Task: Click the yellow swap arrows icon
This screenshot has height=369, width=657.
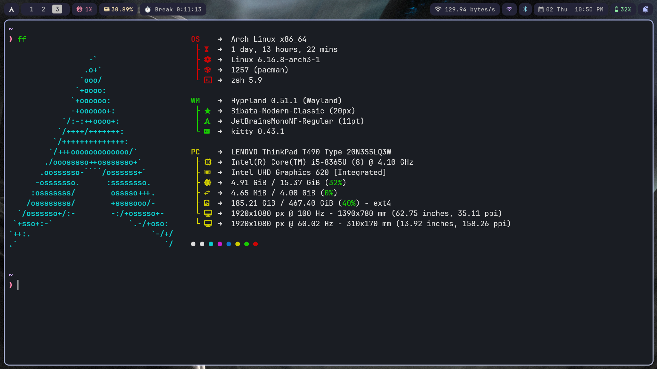Action: point(207,193)
